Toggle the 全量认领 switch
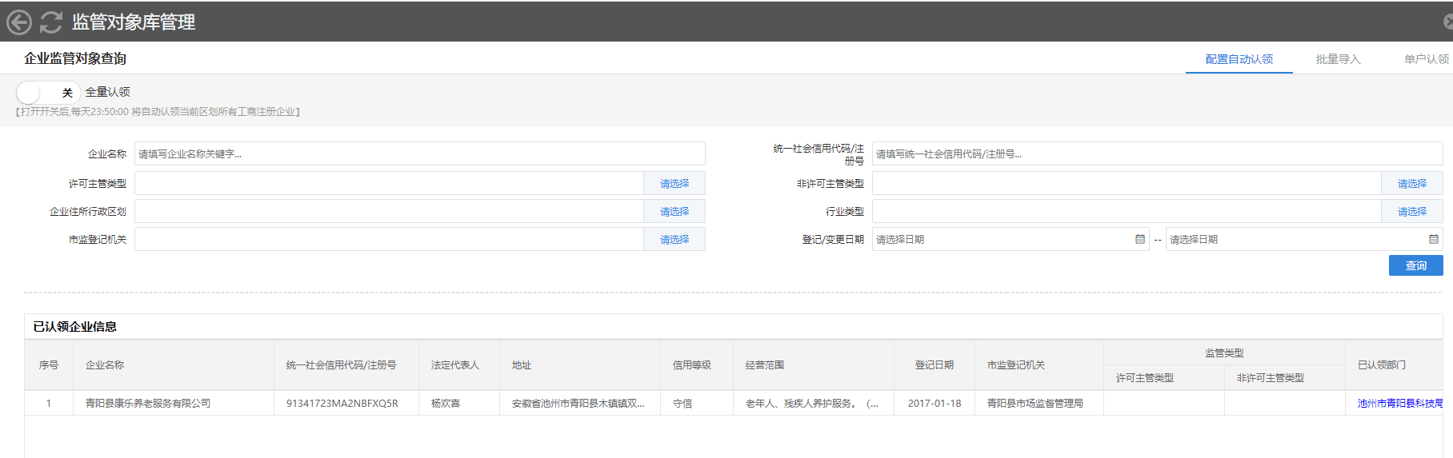The width and height of the screenshot is (1453, 458). coord(47,93)
